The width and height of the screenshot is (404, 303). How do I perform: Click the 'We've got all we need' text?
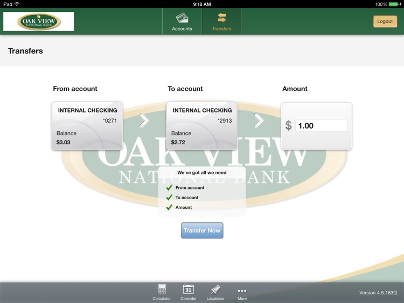tap(202, 172)
